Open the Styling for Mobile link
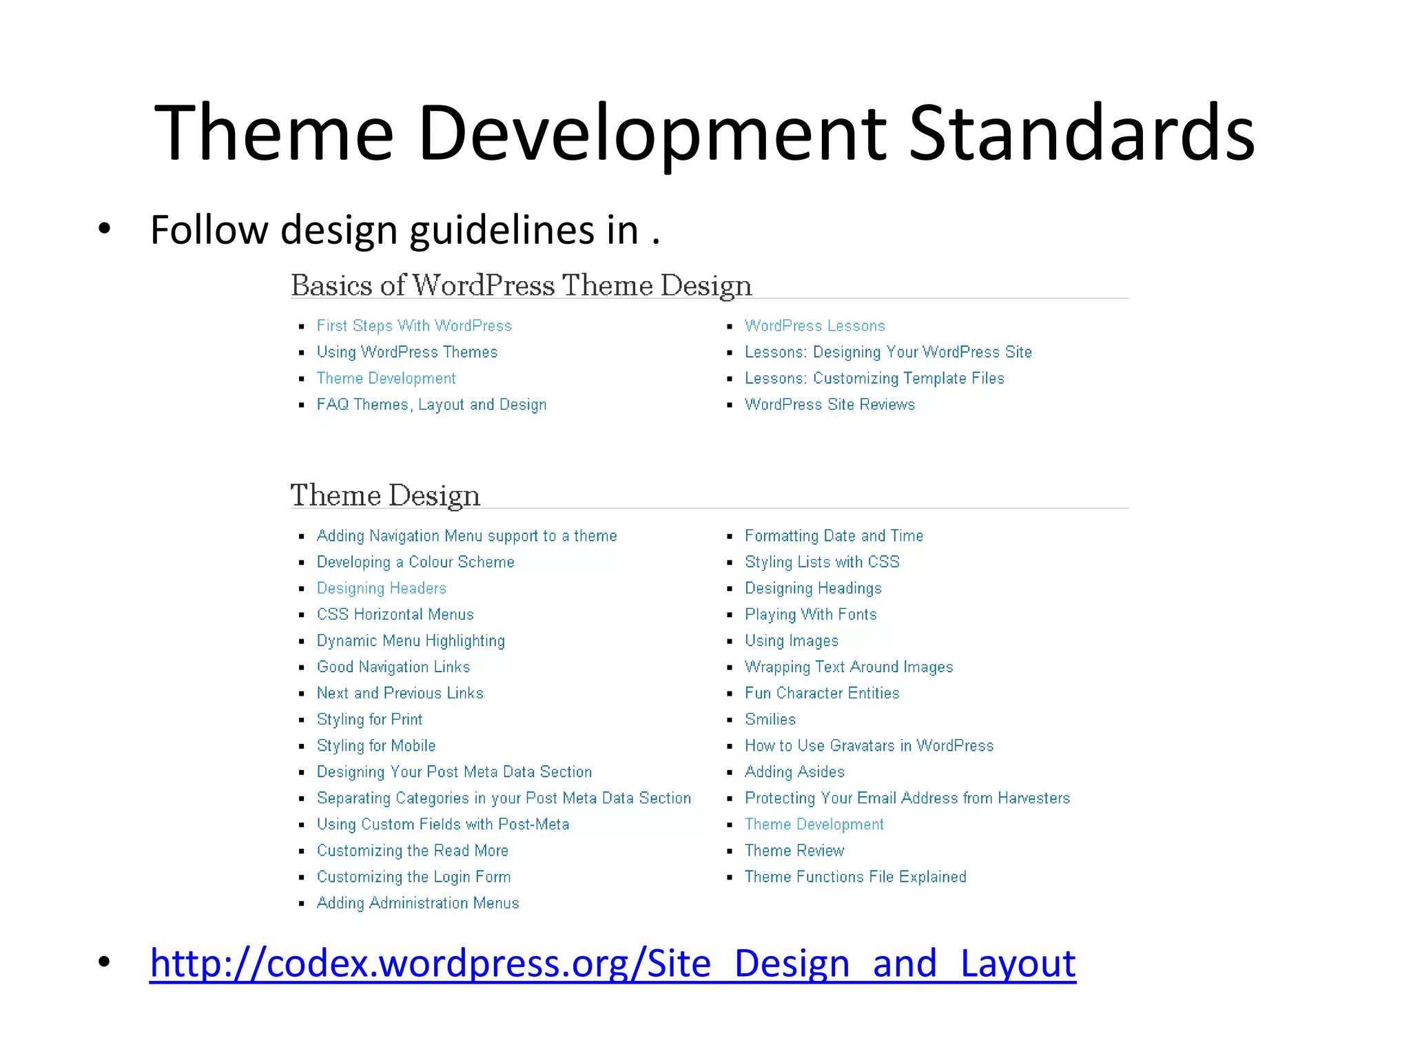 tap(376, 745)
